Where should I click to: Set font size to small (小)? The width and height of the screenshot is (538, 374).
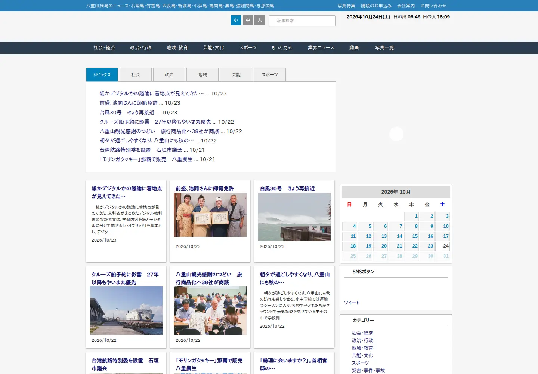pyautogui.click(x=236, y=20)
